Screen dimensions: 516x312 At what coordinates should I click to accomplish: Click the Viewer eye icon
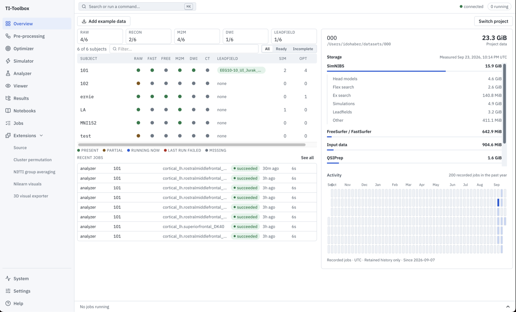click(x=8, y=86)
